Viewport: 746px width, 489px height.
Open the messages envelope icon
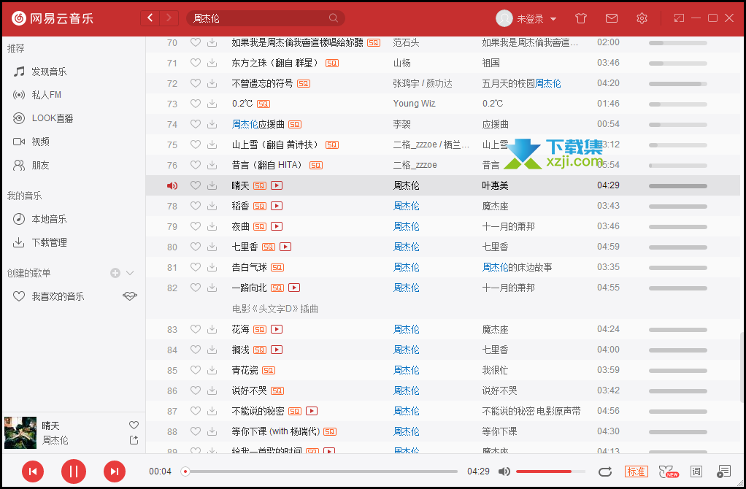(x=612, y=18)
